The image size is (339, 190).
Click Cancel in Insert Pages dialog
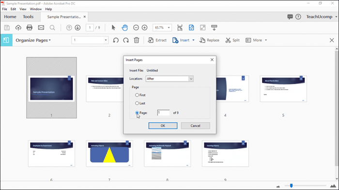click(196, 126)
